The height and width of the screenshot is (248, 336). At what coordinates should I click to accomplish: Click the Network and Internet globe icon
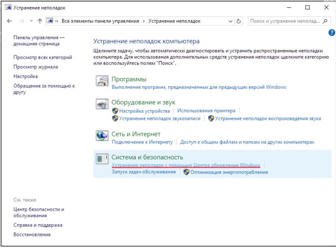[x=102, y=136]
